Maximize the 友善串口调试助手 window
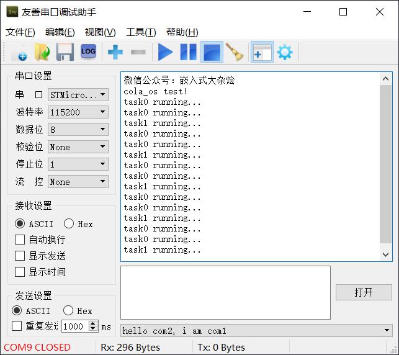This screenshot has width=399, height=355. [x=343, y=12]
